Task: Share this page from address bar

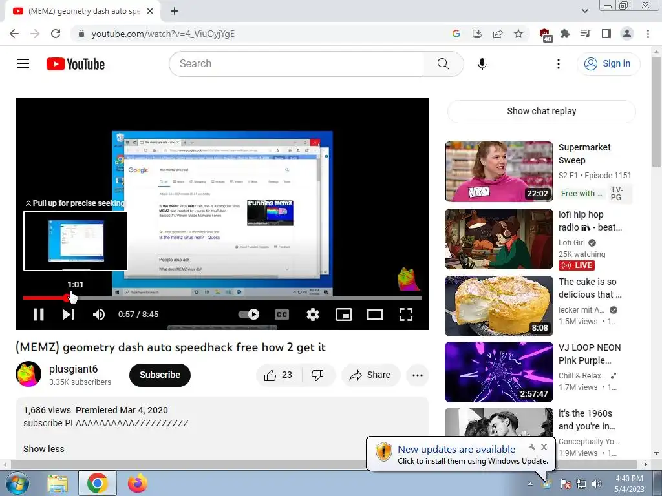Action: [x=498, y=34]
